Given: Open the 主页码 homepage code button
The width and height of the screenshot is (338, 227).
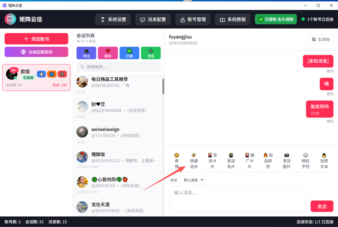Looking at the screenshot, I should point(321,39).
